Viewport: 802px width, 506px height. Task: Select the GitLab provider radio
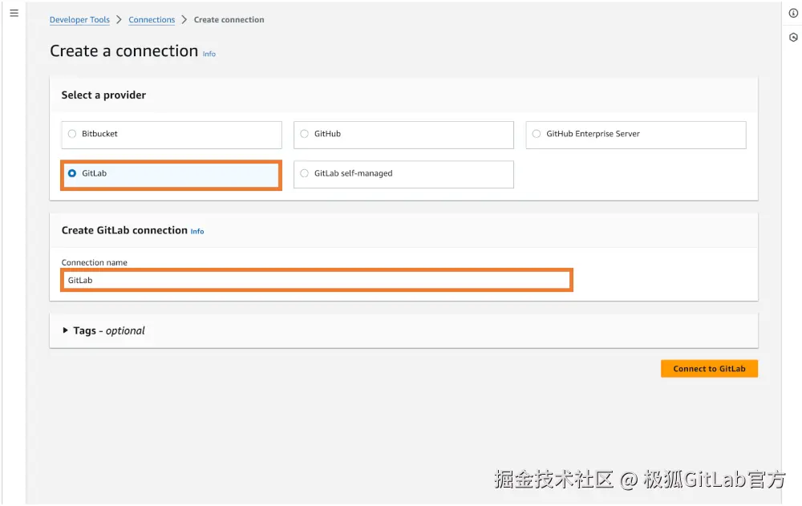[72, 173]
